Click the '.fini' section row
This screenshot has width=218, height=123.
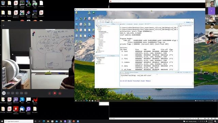tap(147, 58)
